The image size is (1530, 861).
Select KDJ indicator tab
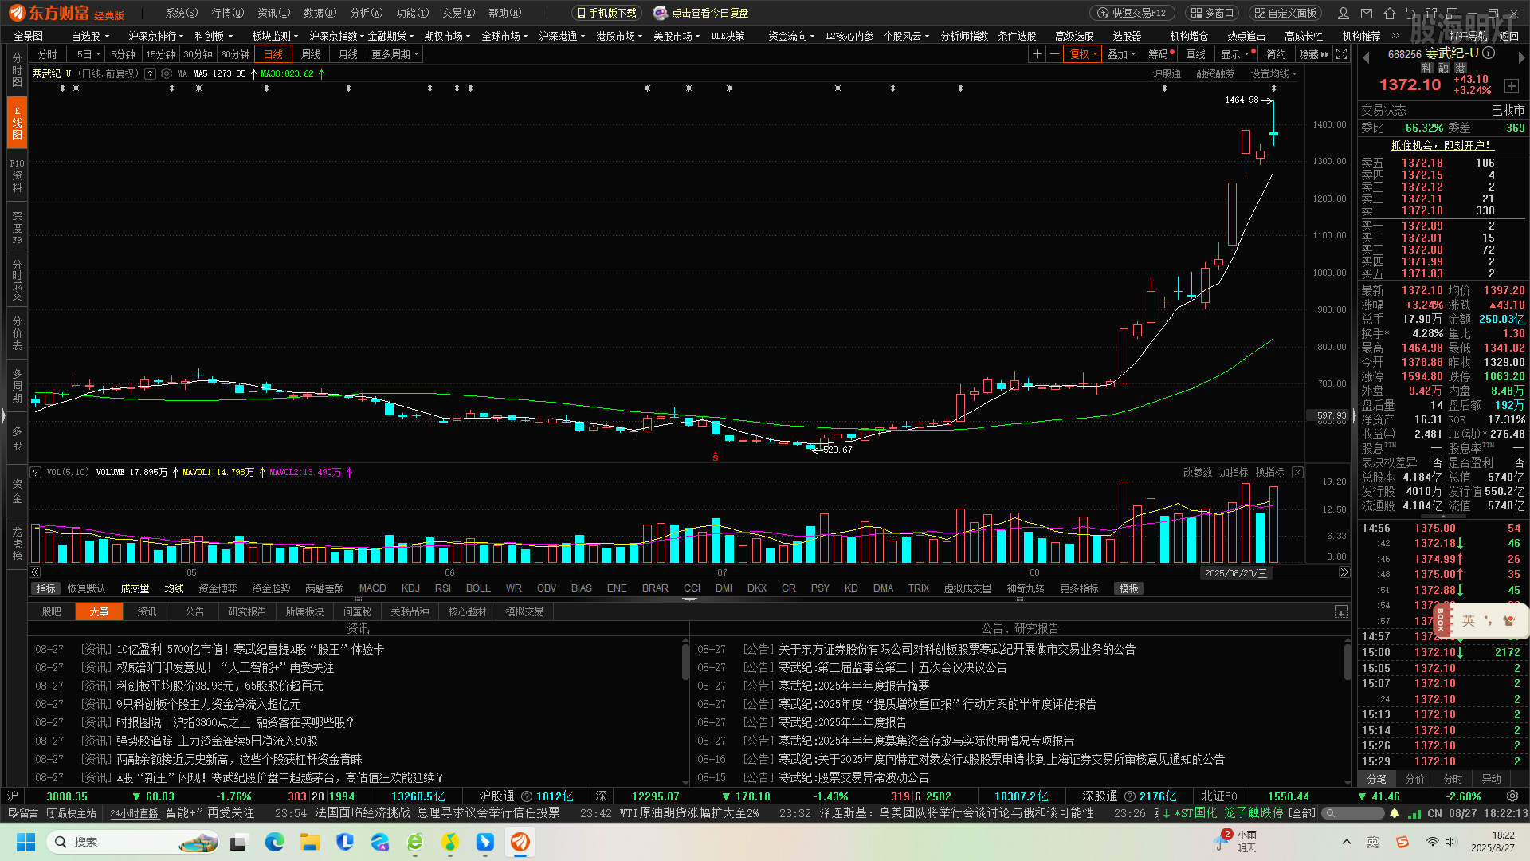click(410, 588)
